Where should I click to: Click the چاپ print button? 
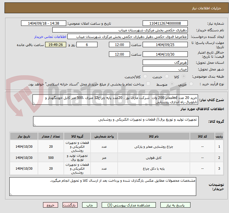pos(90,205)
